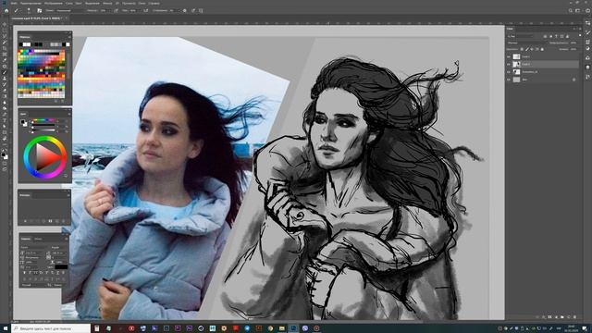
Task: Select the Brush tool in the toolbar
Action: pyautogui.click(x=4, y=72)
